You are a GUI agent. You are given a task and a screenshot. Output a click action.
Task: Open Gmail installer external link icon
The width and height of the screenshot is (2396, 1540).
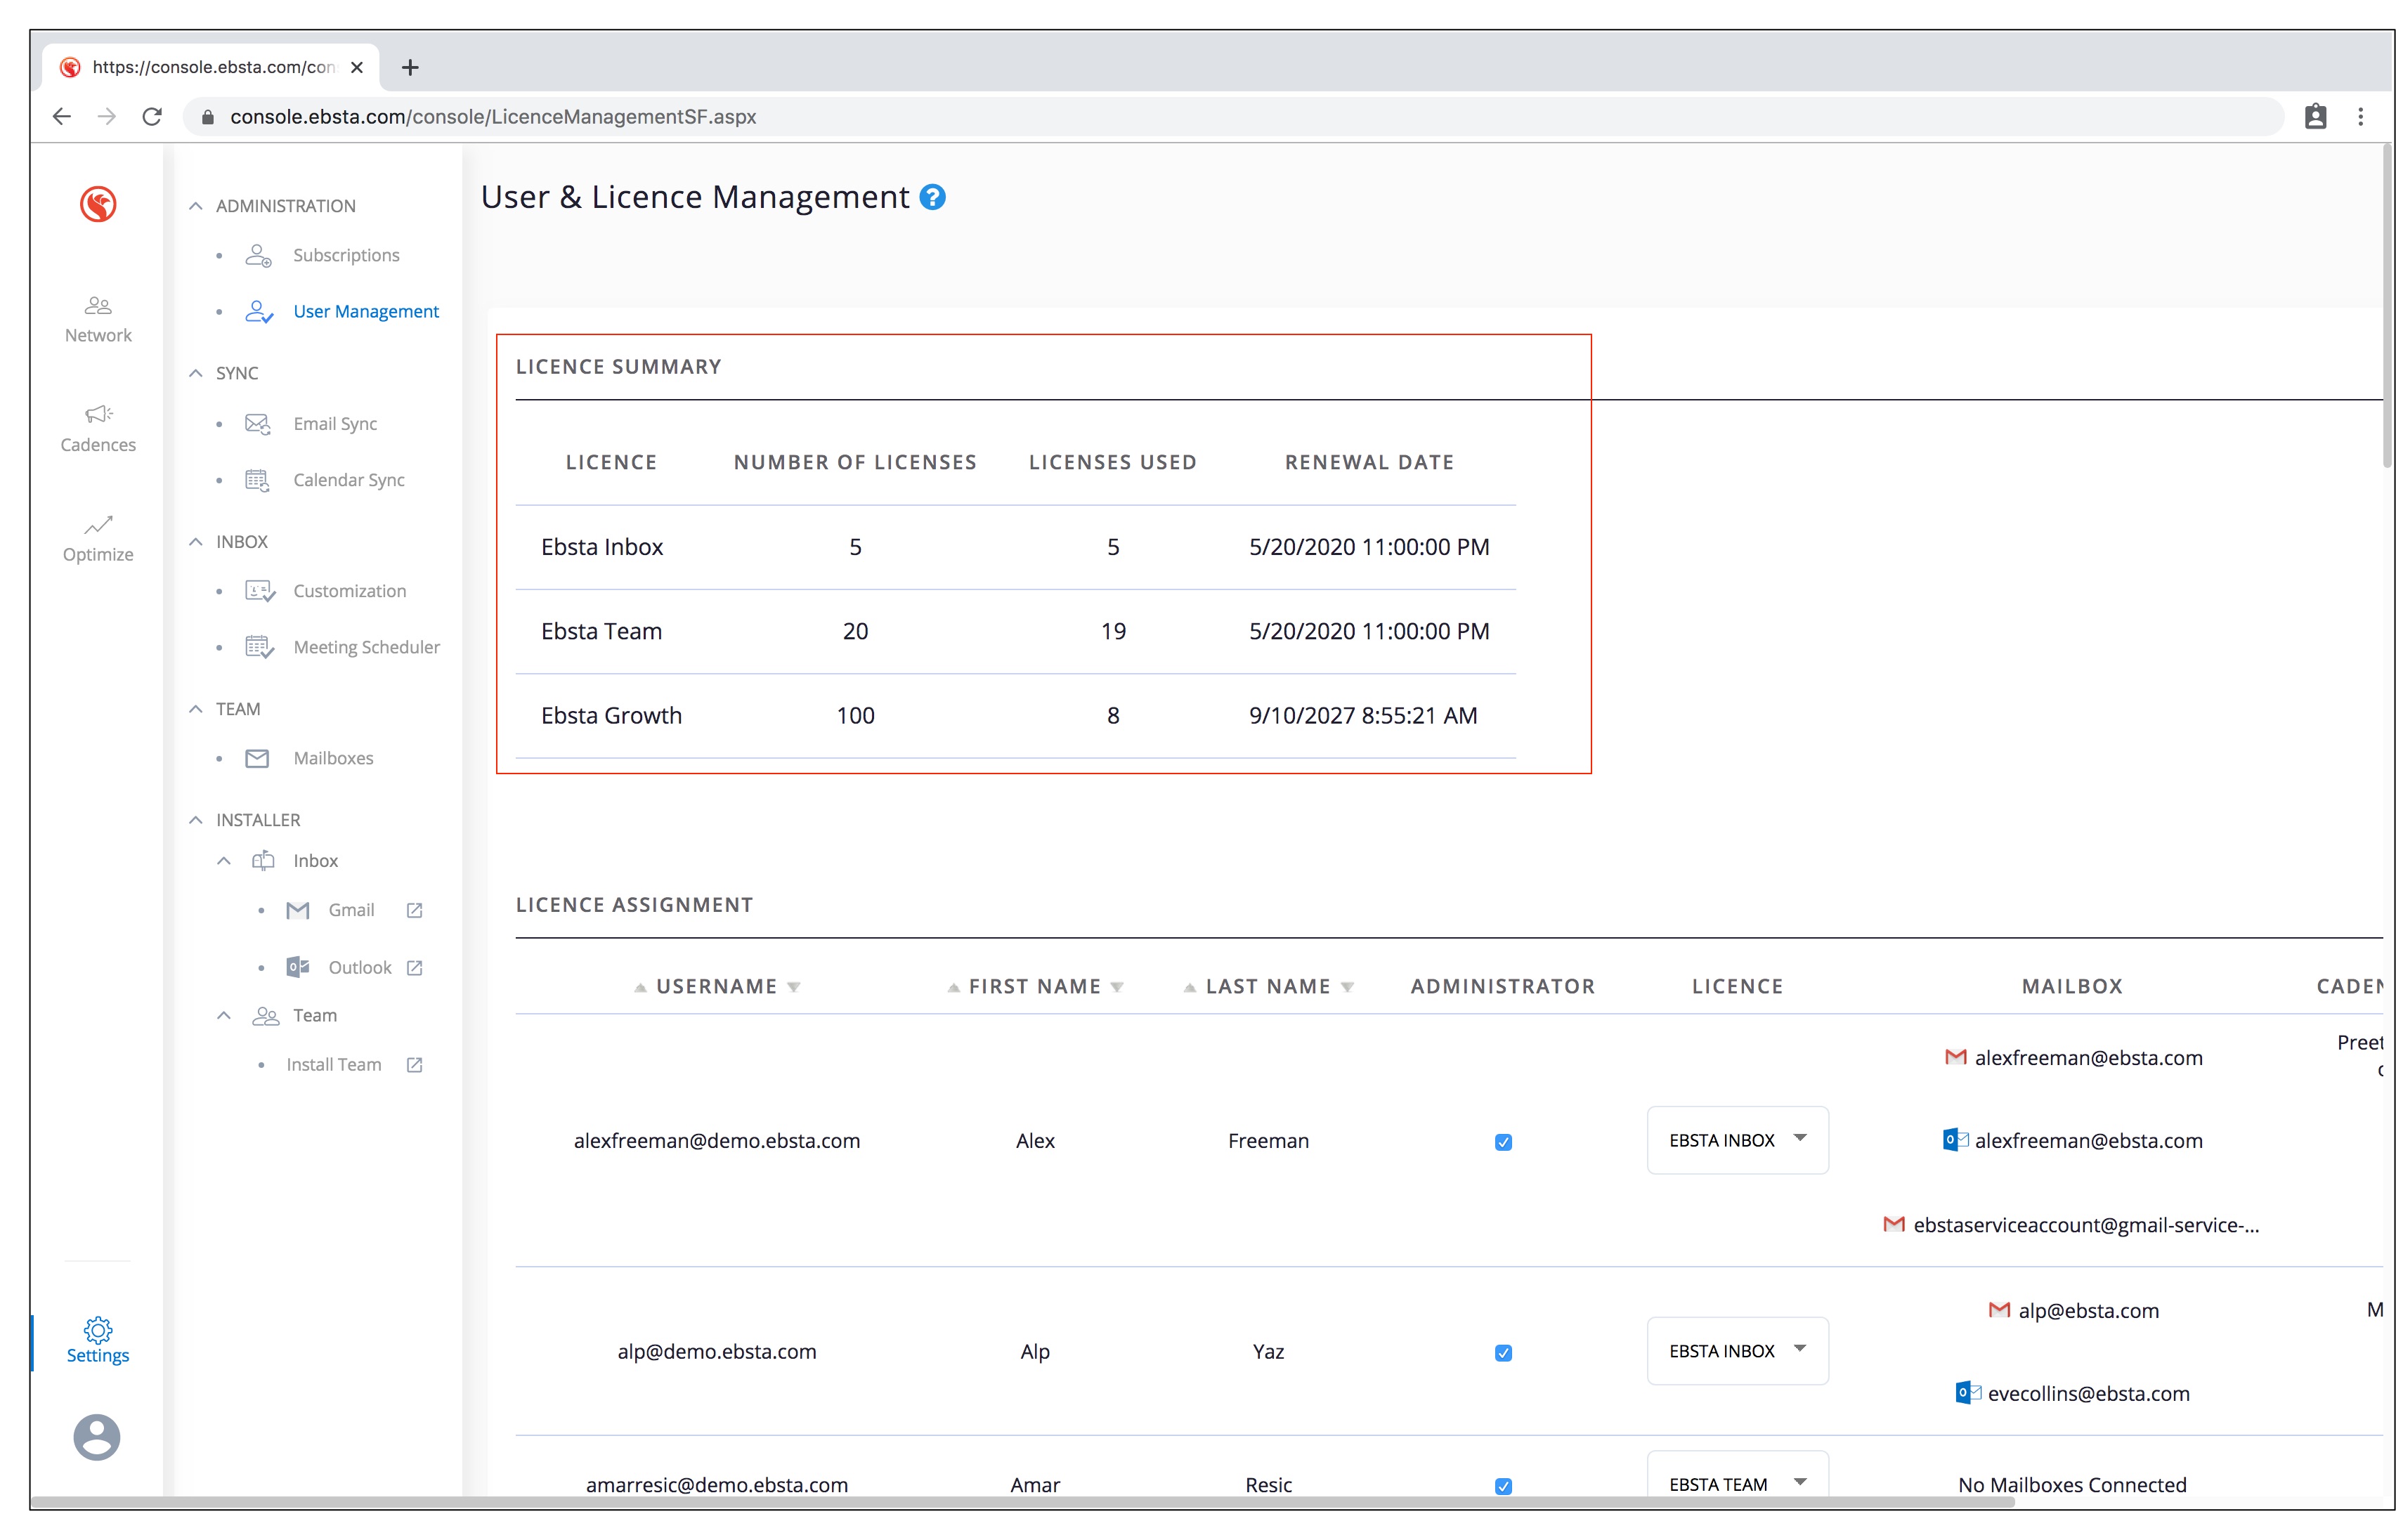[415, 910]
